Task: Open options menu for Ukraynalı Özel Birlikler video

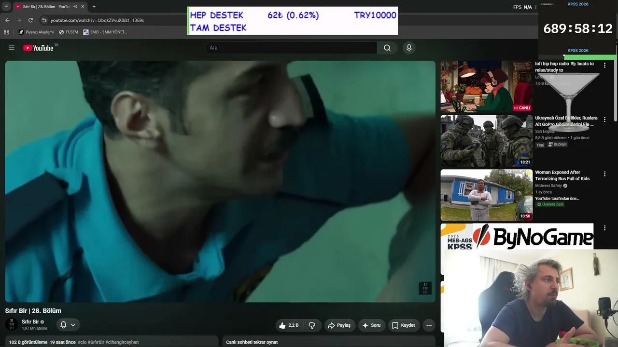Action: [604, 120]
